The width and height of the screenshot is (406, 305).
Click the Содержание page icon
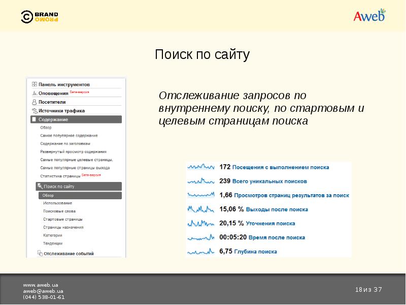click(34, 119)
